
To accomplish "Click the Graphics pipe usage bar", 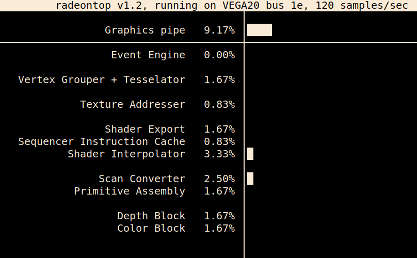I will [260, 30].
